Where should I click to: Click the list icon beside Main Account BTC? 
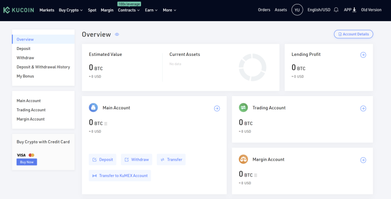pyautogui.click(x=106, y=124)
